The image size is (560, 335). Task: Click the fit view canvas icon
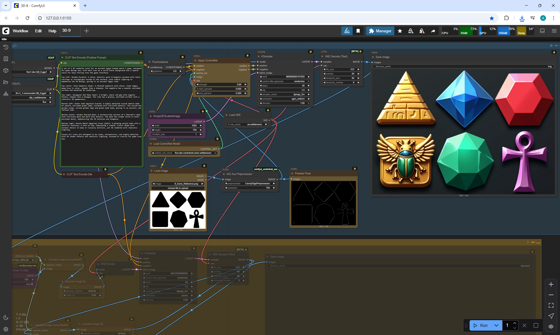tap(551, 305)
